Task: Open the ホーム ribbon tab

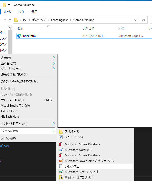Action: [7, 12]
